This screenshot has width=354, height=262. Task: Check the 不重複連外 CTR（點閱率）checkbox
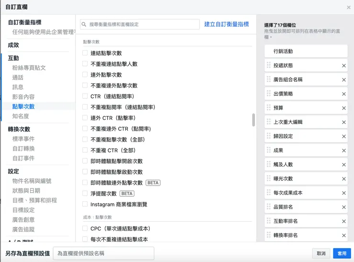click(x=85, y=129)
